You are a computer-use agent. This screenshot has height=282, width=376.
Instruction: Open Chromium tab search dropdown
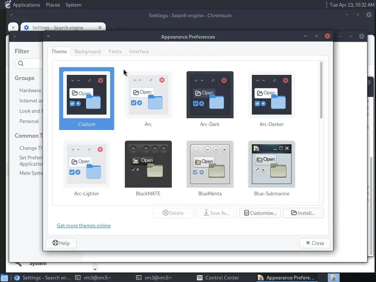click(13, 27)
